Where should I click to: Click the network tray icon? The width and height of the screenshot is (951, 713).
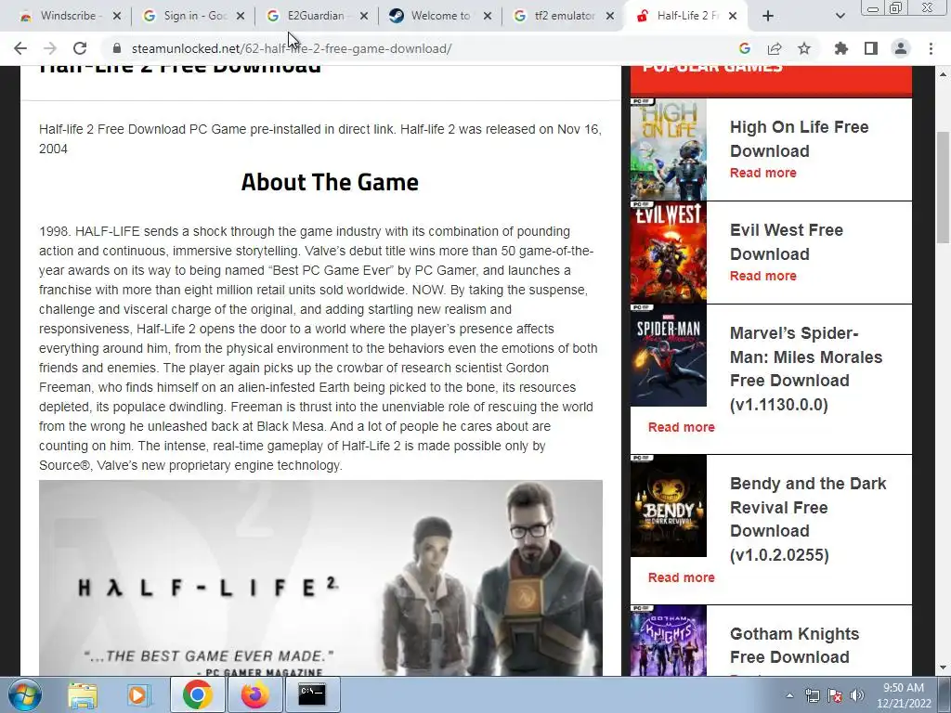pos(812,695)
